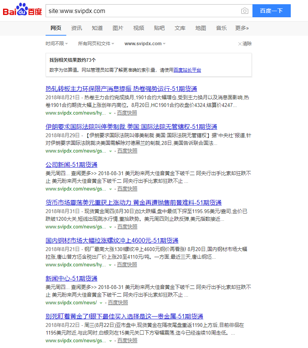
Task: Click the search input field
Action: pos(142,11)
